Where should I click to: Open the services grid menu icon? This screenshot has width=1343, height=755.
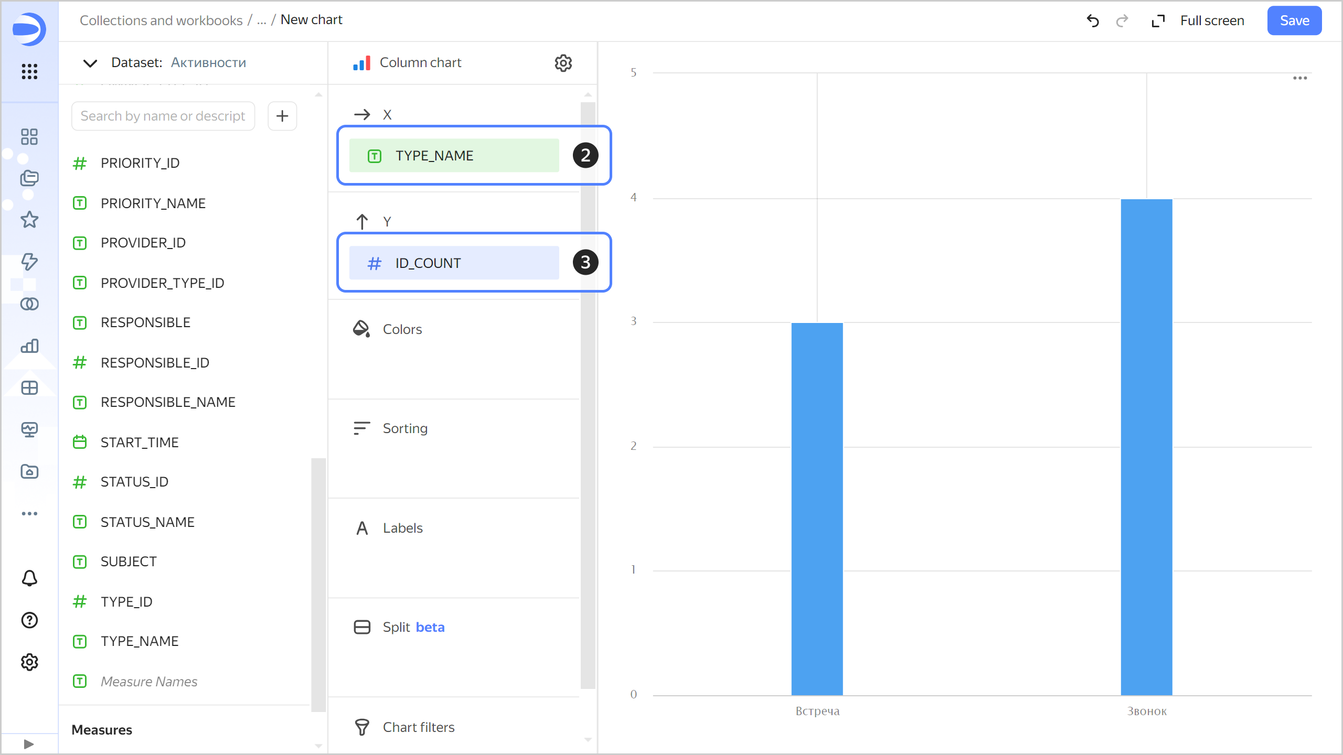coord(29,71)
